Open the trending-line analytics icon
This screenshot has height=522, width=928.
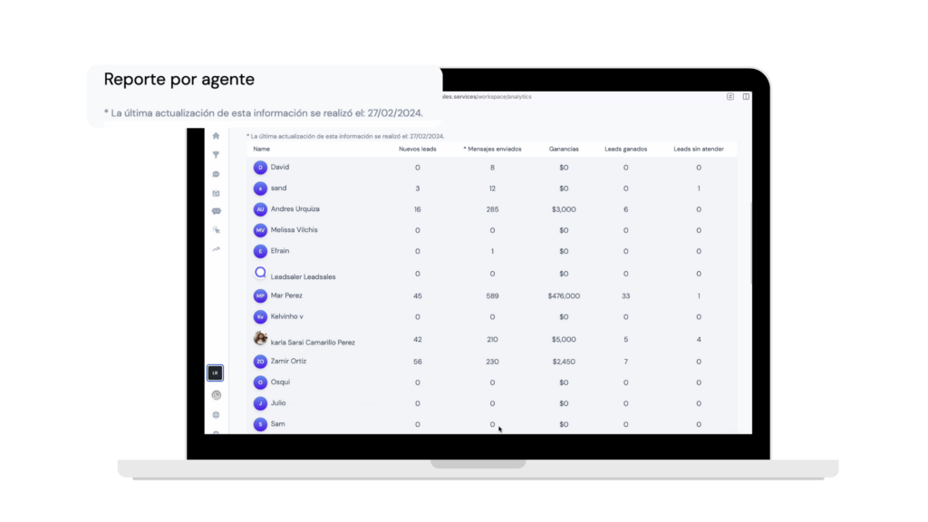(x=216, y=249)
